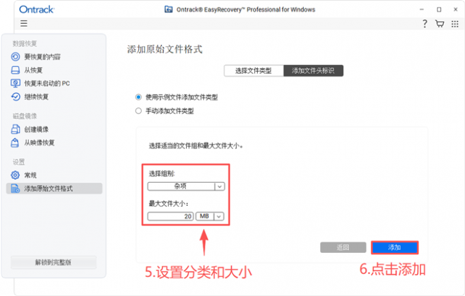This screenshot has height=296, width=465.
Task: Expand the MB unit dropdown arrow
Action: click(219, 216)
